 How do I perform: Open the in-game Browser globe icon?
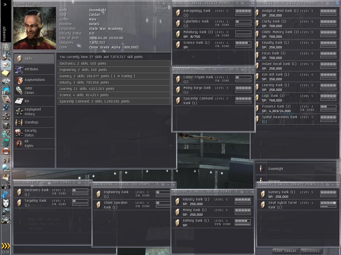pos(6,168)
